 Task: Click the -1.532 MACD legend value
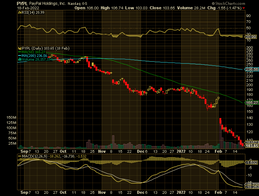(x=81, y=156)
